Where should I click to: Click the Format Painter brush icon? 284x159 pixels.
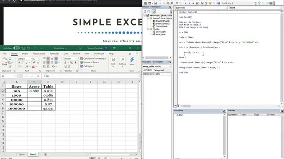coord(10,67)
